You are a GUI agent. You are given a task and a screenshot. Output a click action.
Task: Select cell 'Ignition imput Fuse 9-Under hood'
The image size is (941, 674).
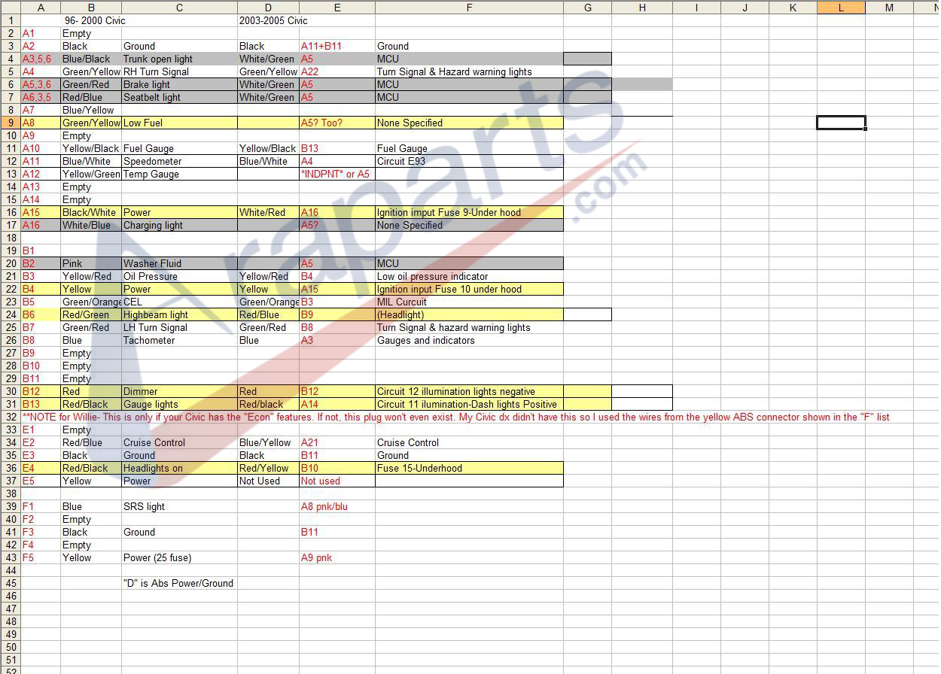click(x=469, y=212)
